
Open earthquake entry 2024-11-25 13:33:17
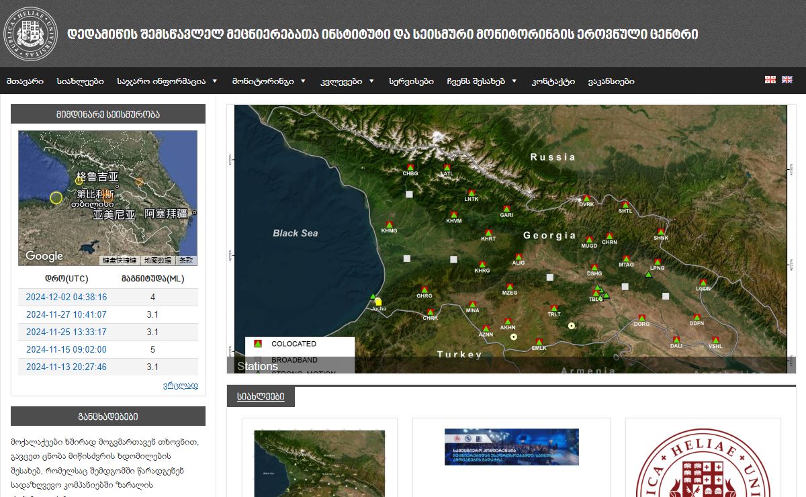(x=66, y=332)
